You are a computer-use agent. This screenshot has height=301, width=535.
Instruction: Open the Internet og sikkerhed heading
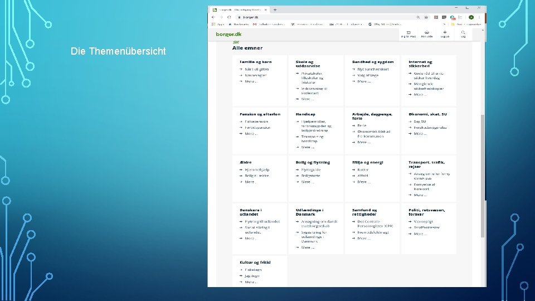(x=420, y=64)
